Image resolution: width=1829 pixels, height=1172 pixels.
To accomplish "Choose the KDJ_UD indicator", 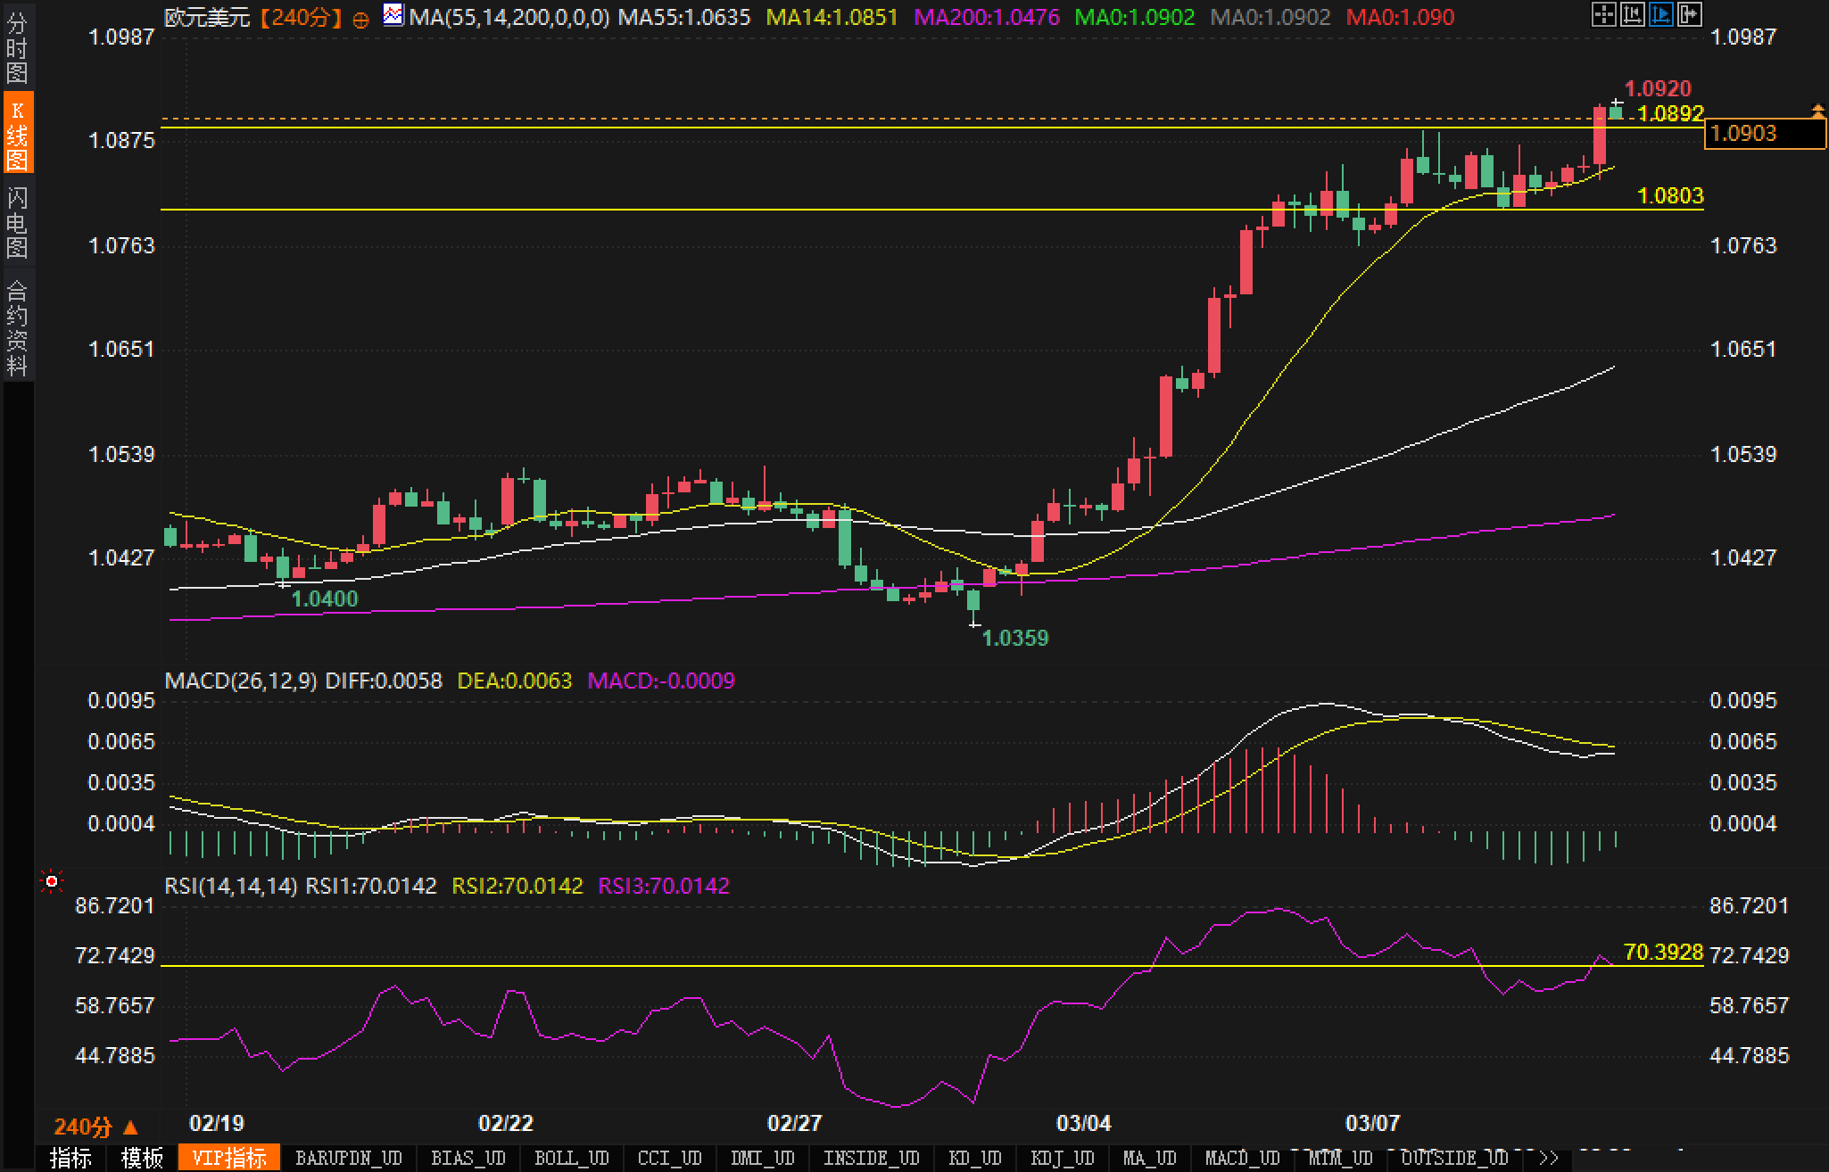I will [1063, 1159].
